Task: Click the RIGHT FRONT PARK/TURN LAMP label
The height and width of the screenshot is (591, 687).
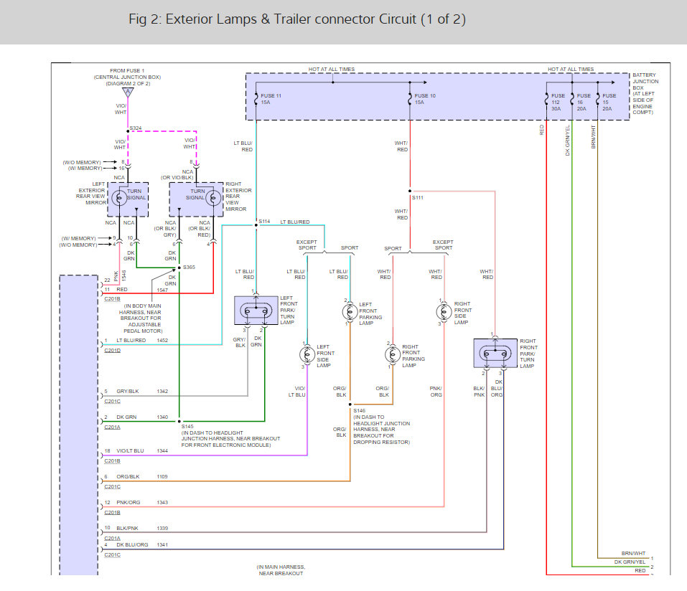Action: tap(529, 354)
